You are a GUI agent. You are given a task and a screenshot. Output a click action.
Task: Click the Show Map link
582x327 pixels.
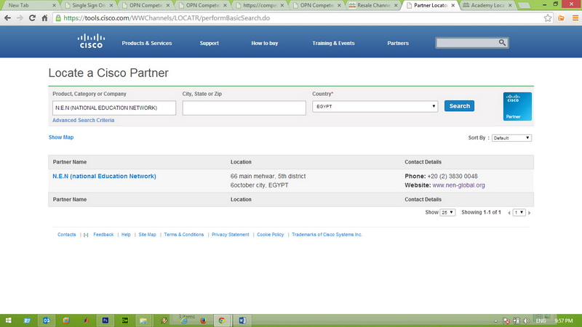pos(61,137)
